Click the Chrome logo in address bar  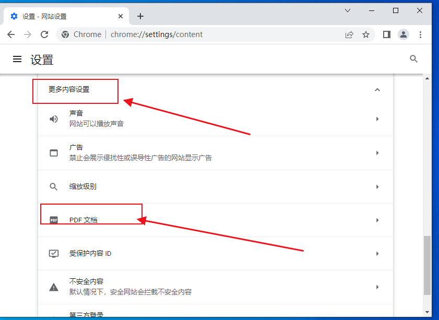click(65, 34)
